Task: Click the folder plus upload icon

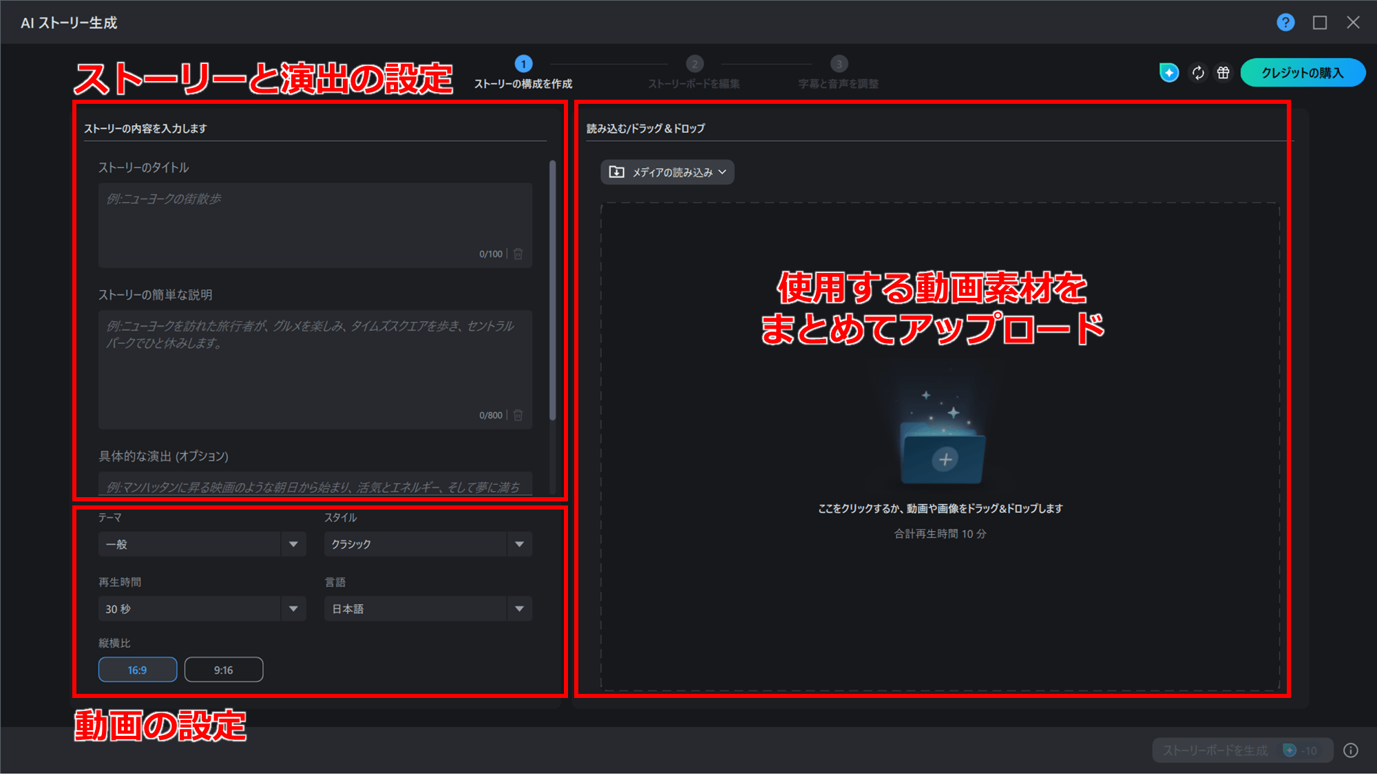Action: point(945,459)
